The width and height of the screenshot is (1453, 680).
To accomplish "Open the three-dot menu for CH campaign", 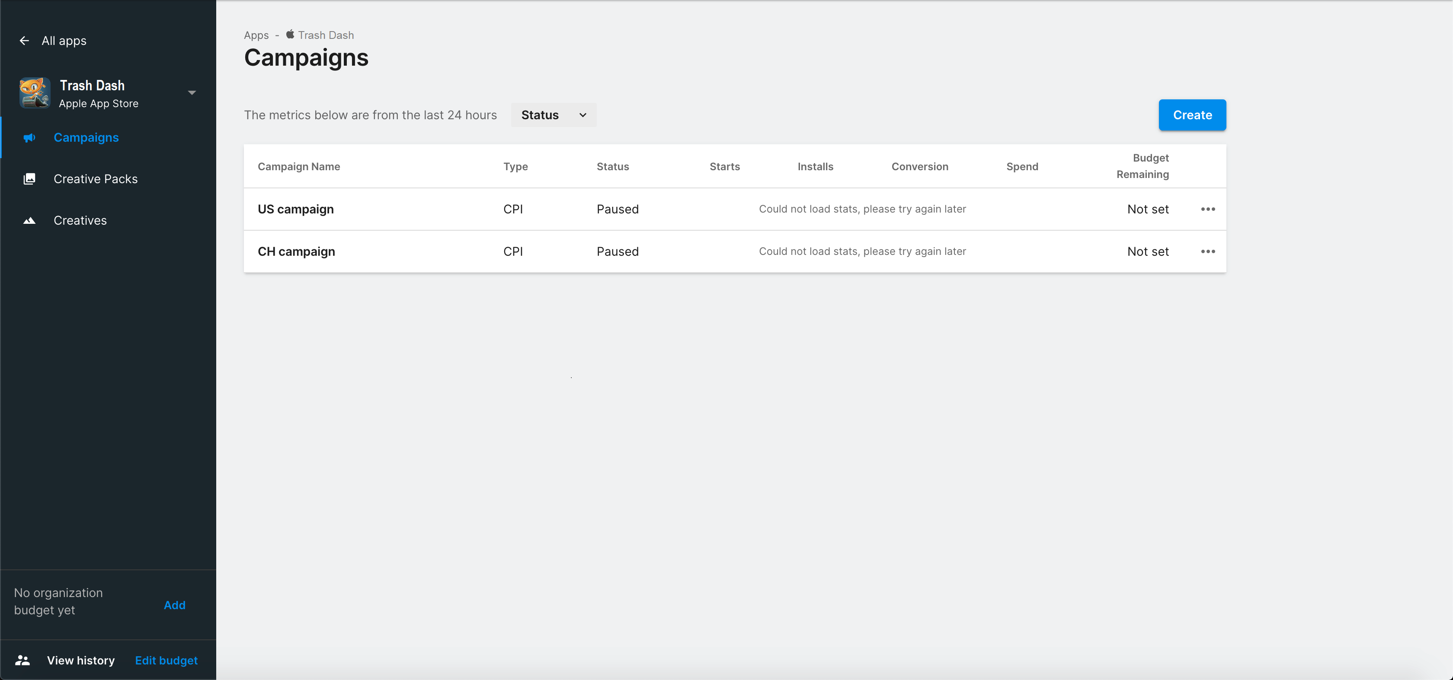I will [1208, 252].
